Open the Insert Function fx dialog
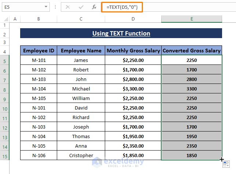This screenshot has height=174, width=236. [94, 7]
